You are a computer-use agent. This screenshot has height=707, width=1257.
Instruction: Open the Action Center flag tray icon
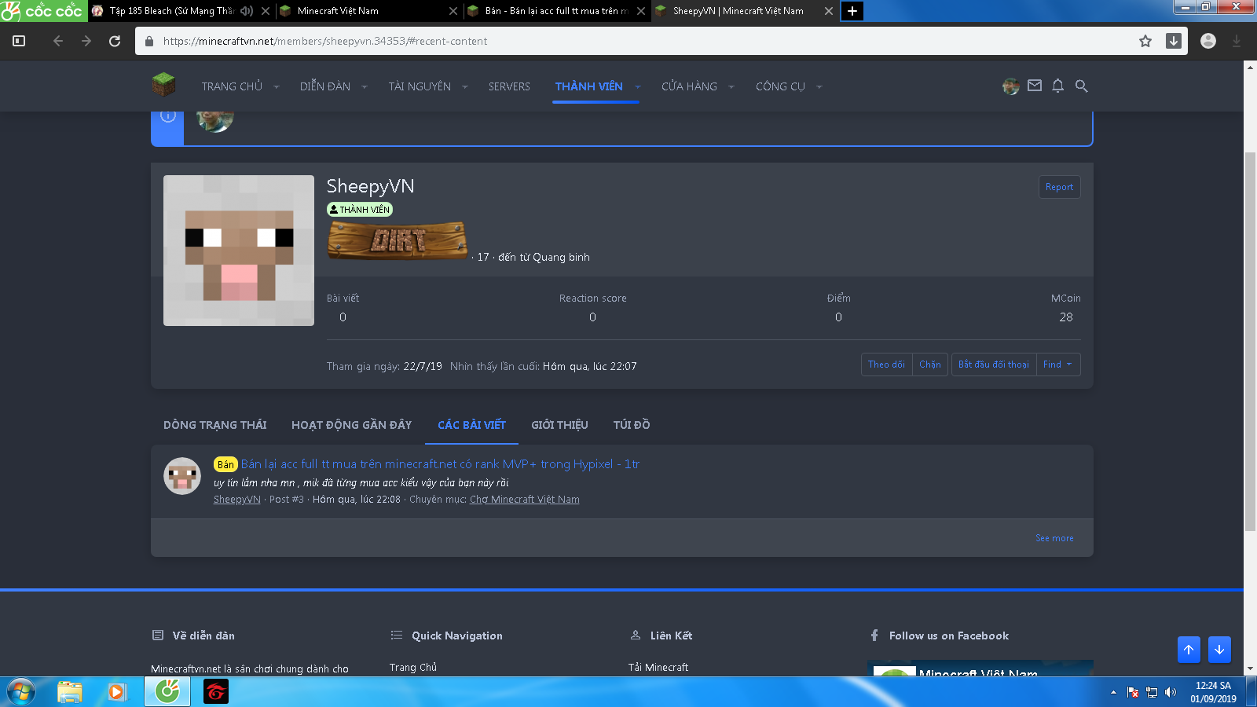pos(1133,692)
